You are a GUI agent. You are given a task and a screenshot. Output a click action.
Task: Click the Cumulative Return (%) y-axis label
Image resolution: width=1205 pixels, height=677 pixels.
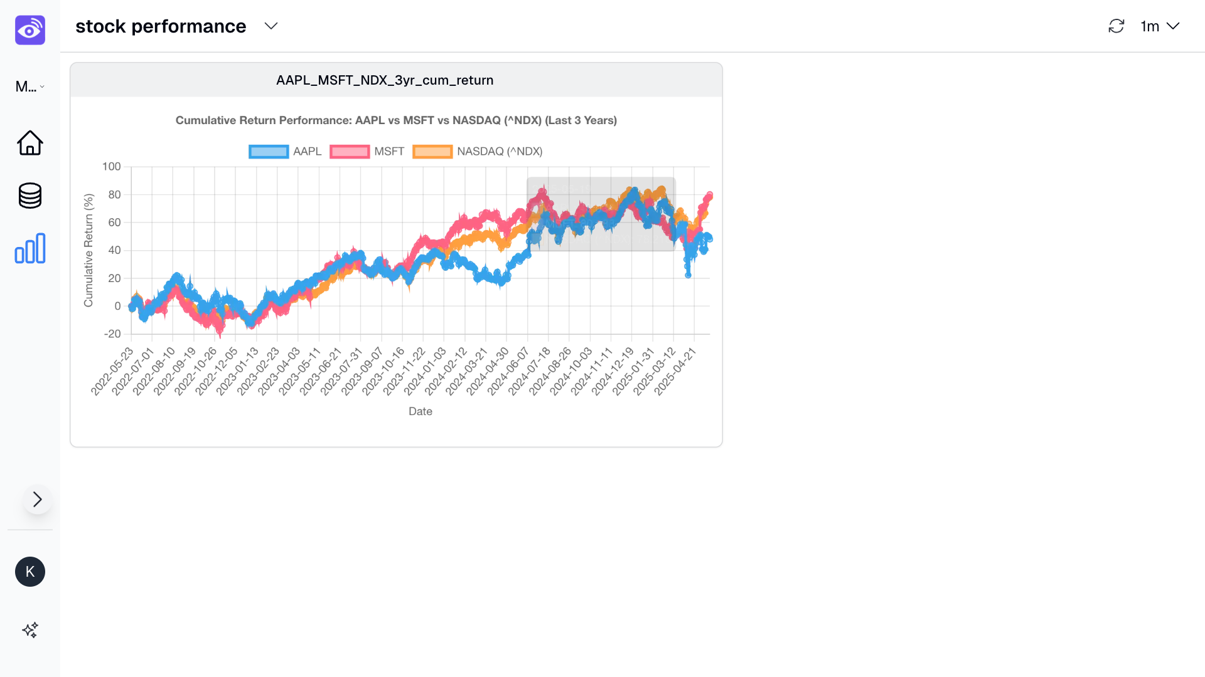88,250
